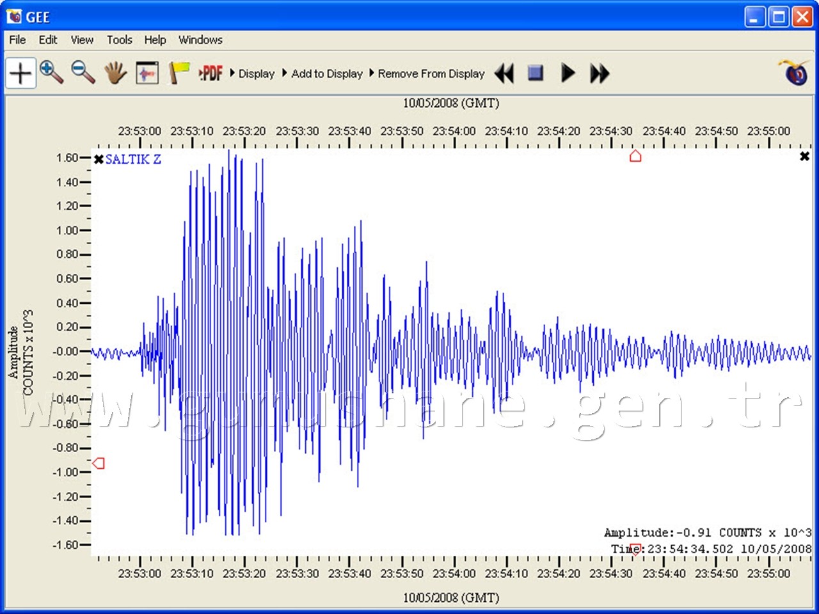Open the Windows menu
Image resolution: width=819 pixels, height=614 pixels.
(200, 40)
